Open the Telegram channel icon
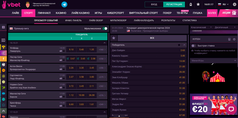Image resolution: width=238 pixels, height=118 pixels. pyautogui.click(x=64, y=4)
